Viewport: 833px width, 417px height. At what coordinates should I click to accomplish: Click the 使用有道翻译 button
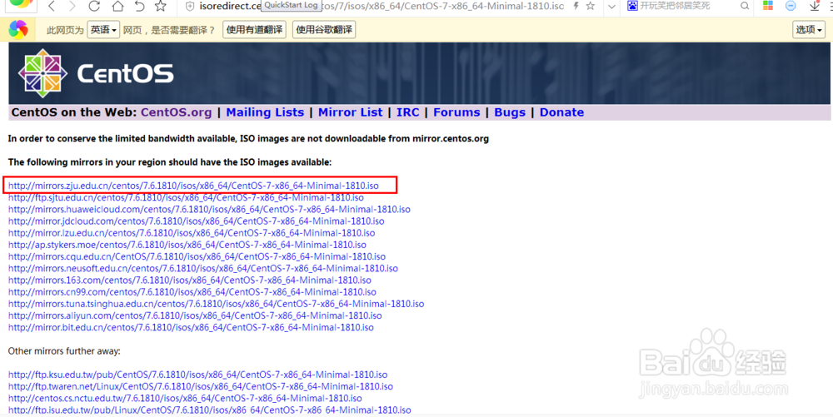[254, 30]
